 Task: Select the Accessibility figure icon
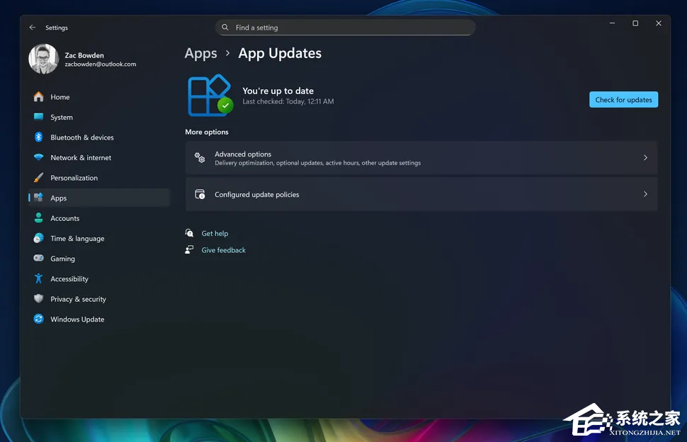pyautogui.click(x=38, y=278)
